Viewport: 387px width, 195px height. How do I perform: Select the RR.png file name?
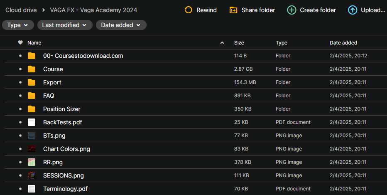coord(53,163)
